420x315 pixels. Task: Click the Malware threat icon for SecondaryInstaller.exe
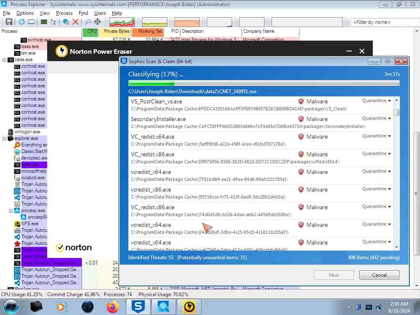tap(301, 119)
